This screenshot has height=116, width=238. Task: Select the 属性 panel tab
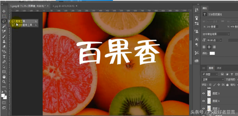[205, 8]
